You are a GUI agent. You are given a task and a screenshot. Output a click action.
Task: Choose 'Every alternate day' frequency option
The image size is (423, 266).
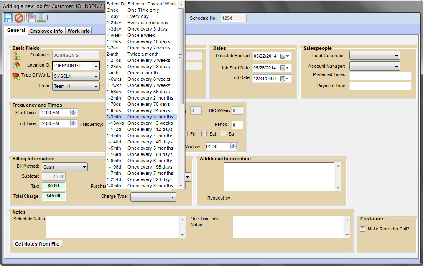point(142,23)
